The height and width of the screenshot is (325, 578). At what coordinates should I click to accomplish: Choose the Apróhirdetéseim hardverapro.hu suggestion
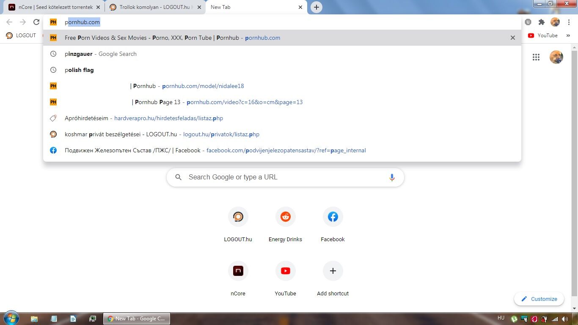pos(282,118)
